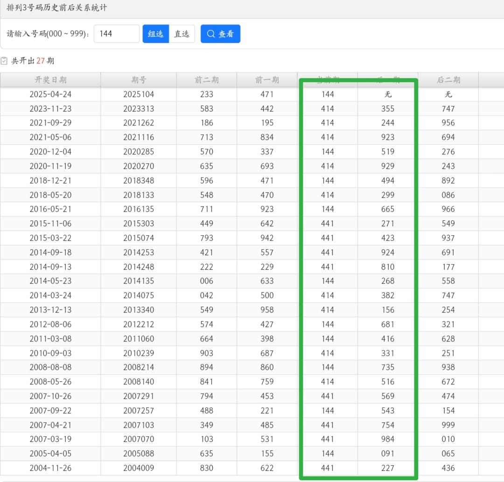
Task: Click the 后二期 column header
Action: pos(448,80)
